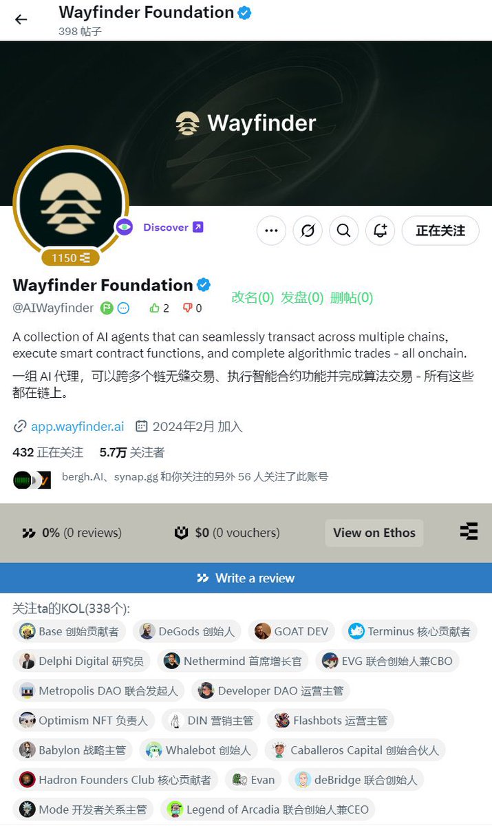Click the View on Ethos button
492x826 pixels.
click(x=374, y=533)
